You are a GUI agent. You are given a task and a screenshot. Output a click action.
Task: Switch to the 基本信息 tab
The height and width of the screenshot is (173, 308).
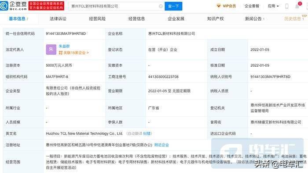point(18,18)
